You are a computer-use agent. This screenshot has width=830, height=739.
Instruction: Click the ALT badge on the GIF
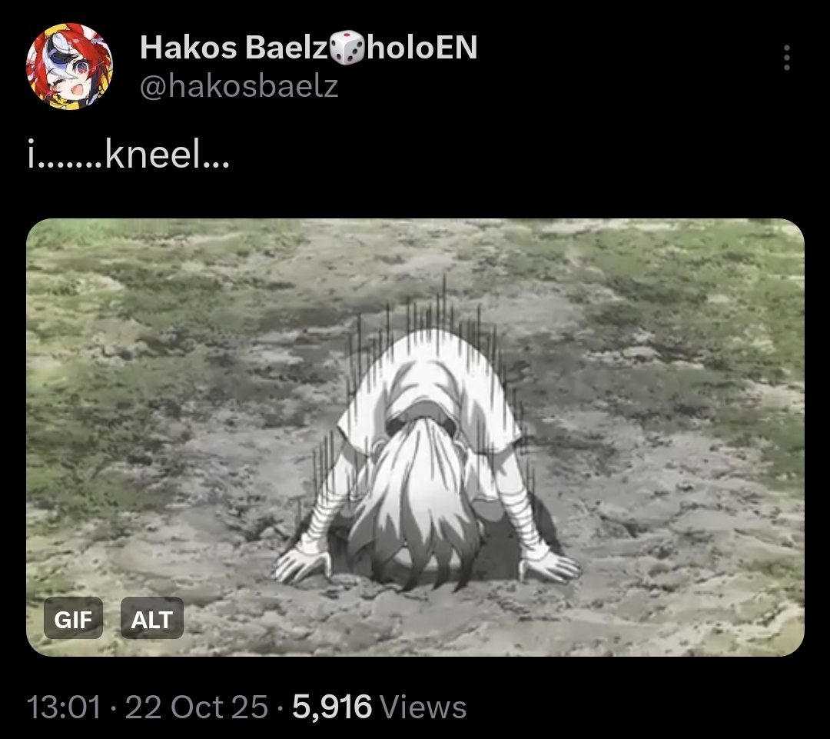(x=152, y=618)
